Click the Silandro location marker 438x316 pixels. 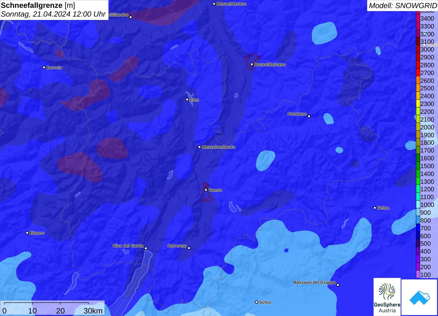pos(131,17)
